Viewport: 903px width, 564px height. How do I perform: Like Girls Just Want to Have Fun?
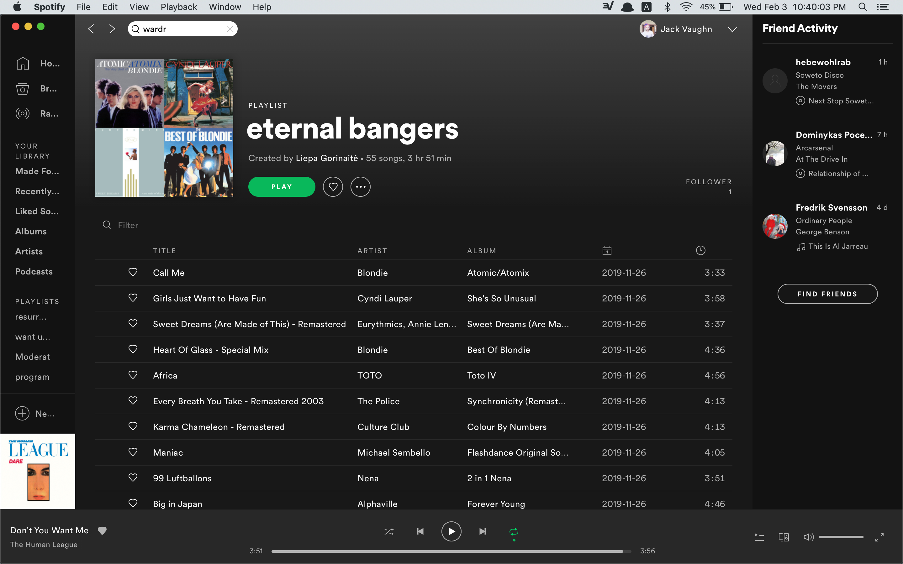point(133,298)
